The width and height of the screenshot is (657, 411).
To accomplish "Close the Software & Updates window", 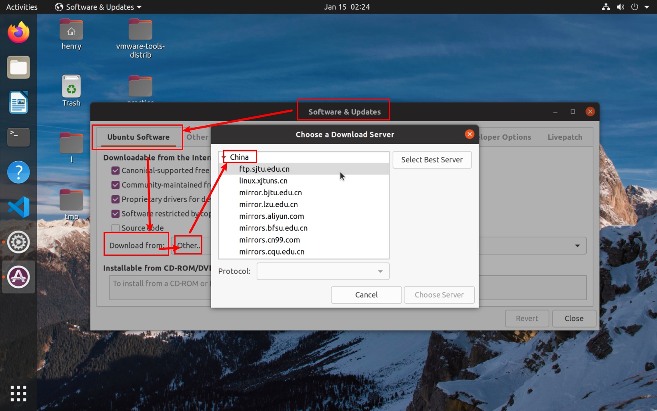I will coord(590,112).
